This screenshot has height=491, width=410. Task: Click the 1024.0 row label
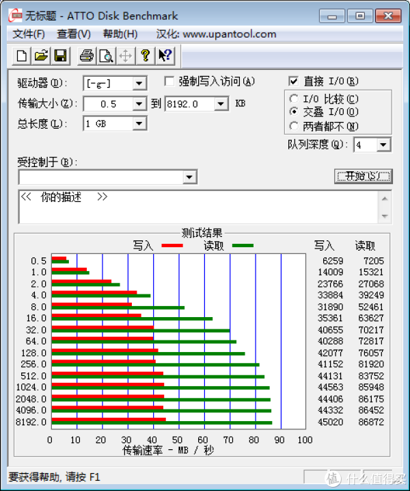[x=31, y=388]
